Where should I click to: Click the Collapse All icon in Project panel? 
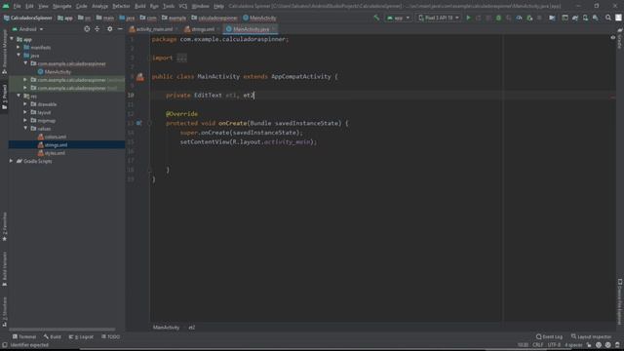coord(97,29)
